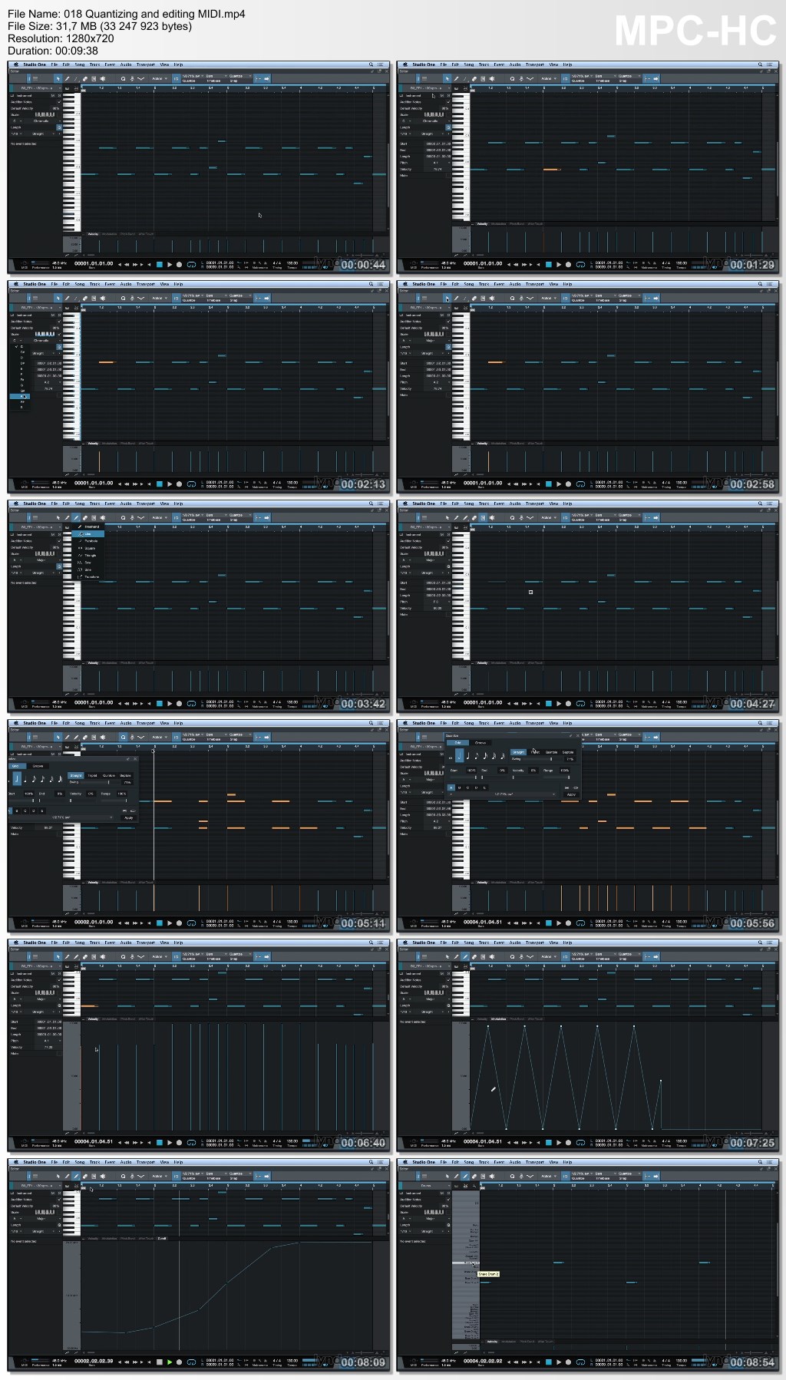The image size is (786, 1380).
Task: Select the Zoom tool in the 00:01:29 frame
Action: [512, 78]
